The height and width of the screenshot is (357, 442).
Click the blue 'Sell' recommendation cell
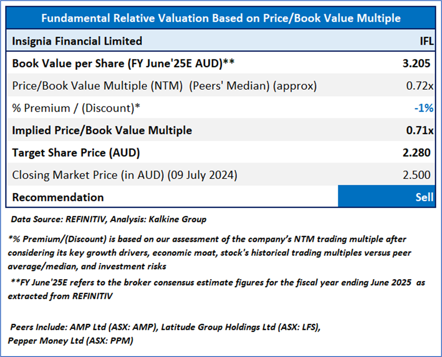[x=386, y=196]
